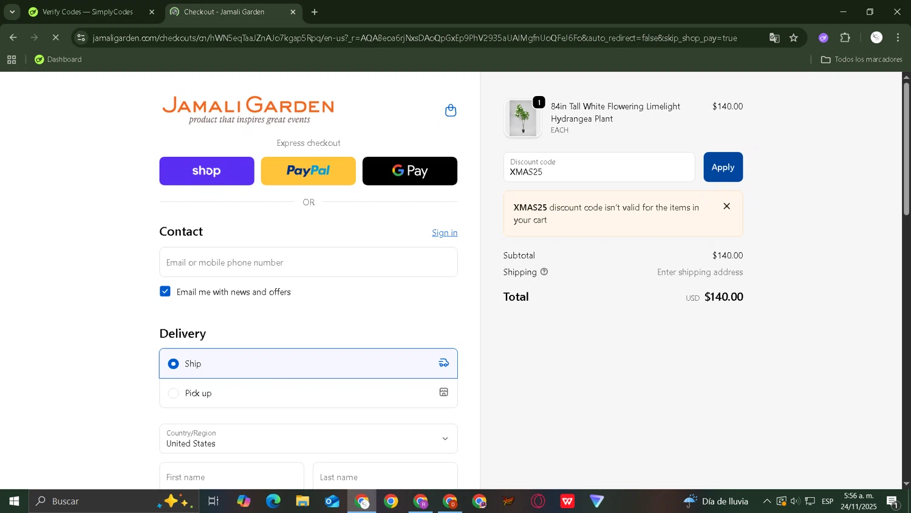Open the shopping bag cart icon
The width and height of the screenshot is (911, 513).
point(451,111)
